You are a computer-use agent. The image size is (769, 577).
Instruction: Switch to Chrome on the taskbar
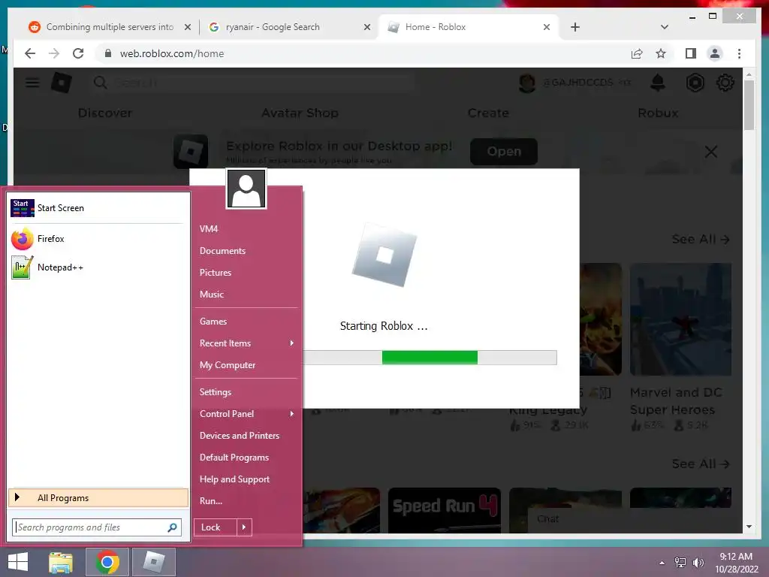[107, 562]
